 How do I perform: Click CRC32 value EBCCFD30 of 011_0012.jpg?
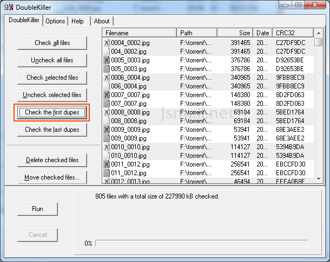291,173
